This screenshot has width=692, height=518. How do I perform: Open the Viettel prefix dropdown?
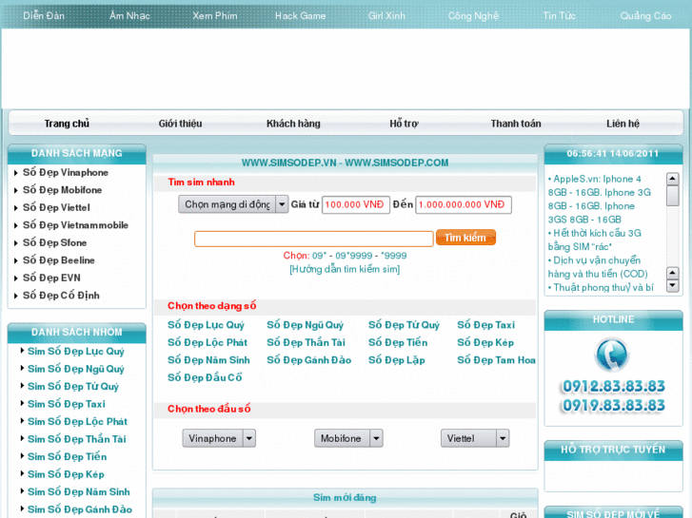pyautogui.click(x=475, y=438)
